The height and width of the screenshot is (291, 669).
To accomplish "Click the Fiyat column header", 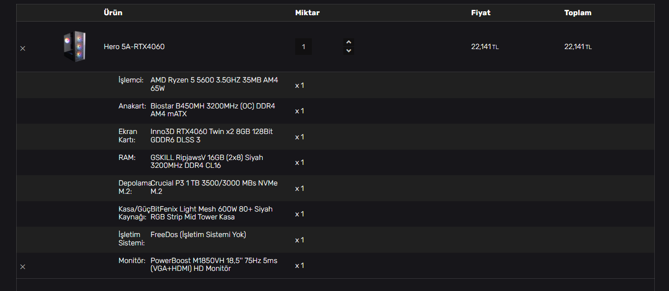I will [480, 13].
